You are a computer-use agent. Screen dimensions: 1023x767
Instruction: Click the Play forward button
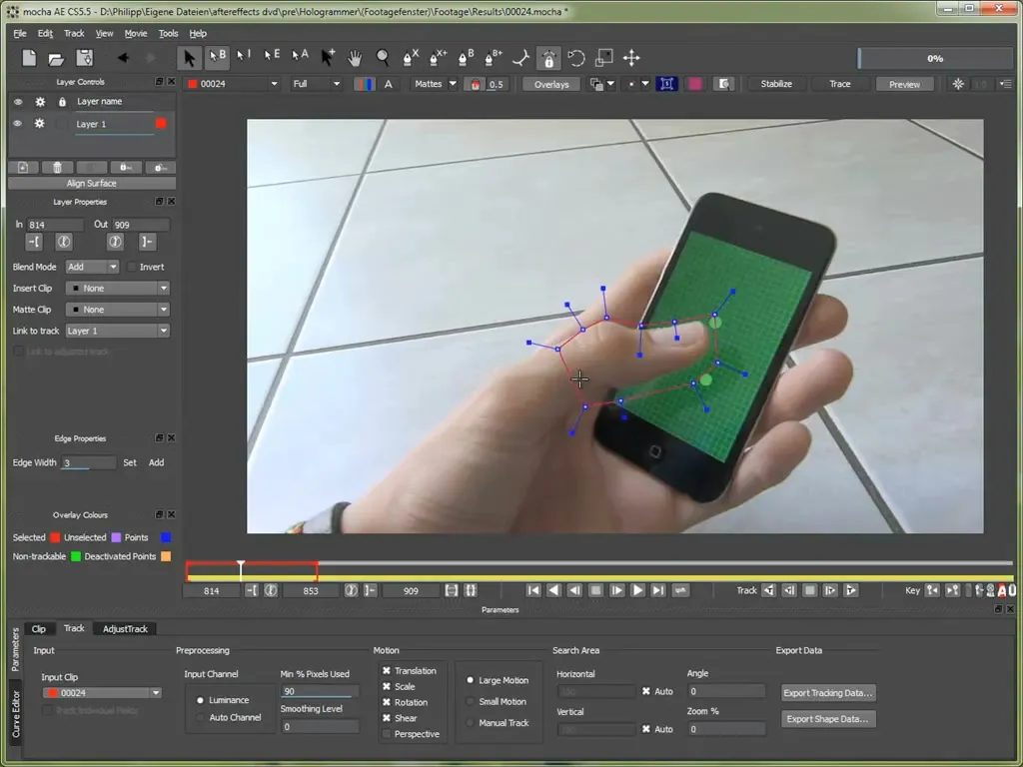(x=637, y=591)
